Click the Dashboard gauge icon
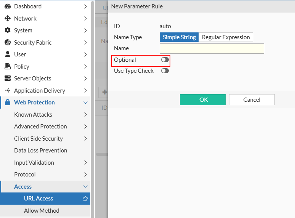 coord(7,6)
